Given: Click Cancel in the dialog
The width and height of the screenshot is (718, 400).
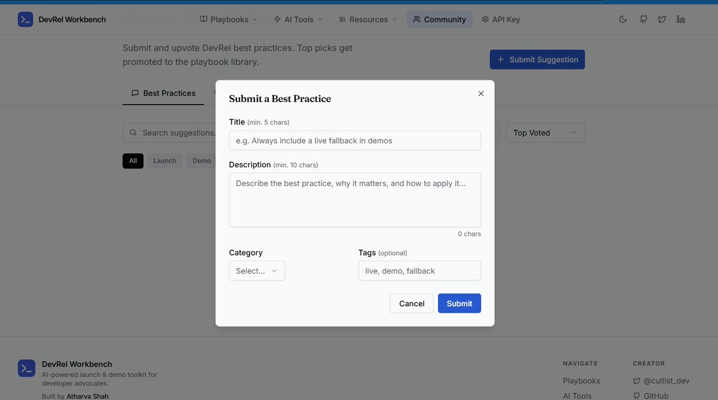Looking at the screenshot, I should [x=412, y=303].
